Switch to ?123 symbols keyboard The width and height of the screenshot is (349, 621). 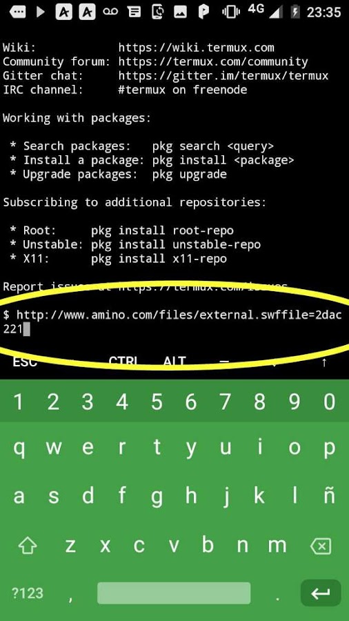[28, 593]
